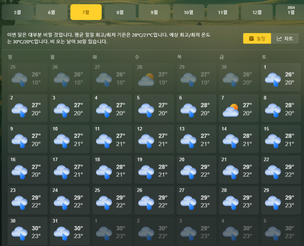
Task: Switch to the 차트 chart view
Action: click(x=285, y=38)
